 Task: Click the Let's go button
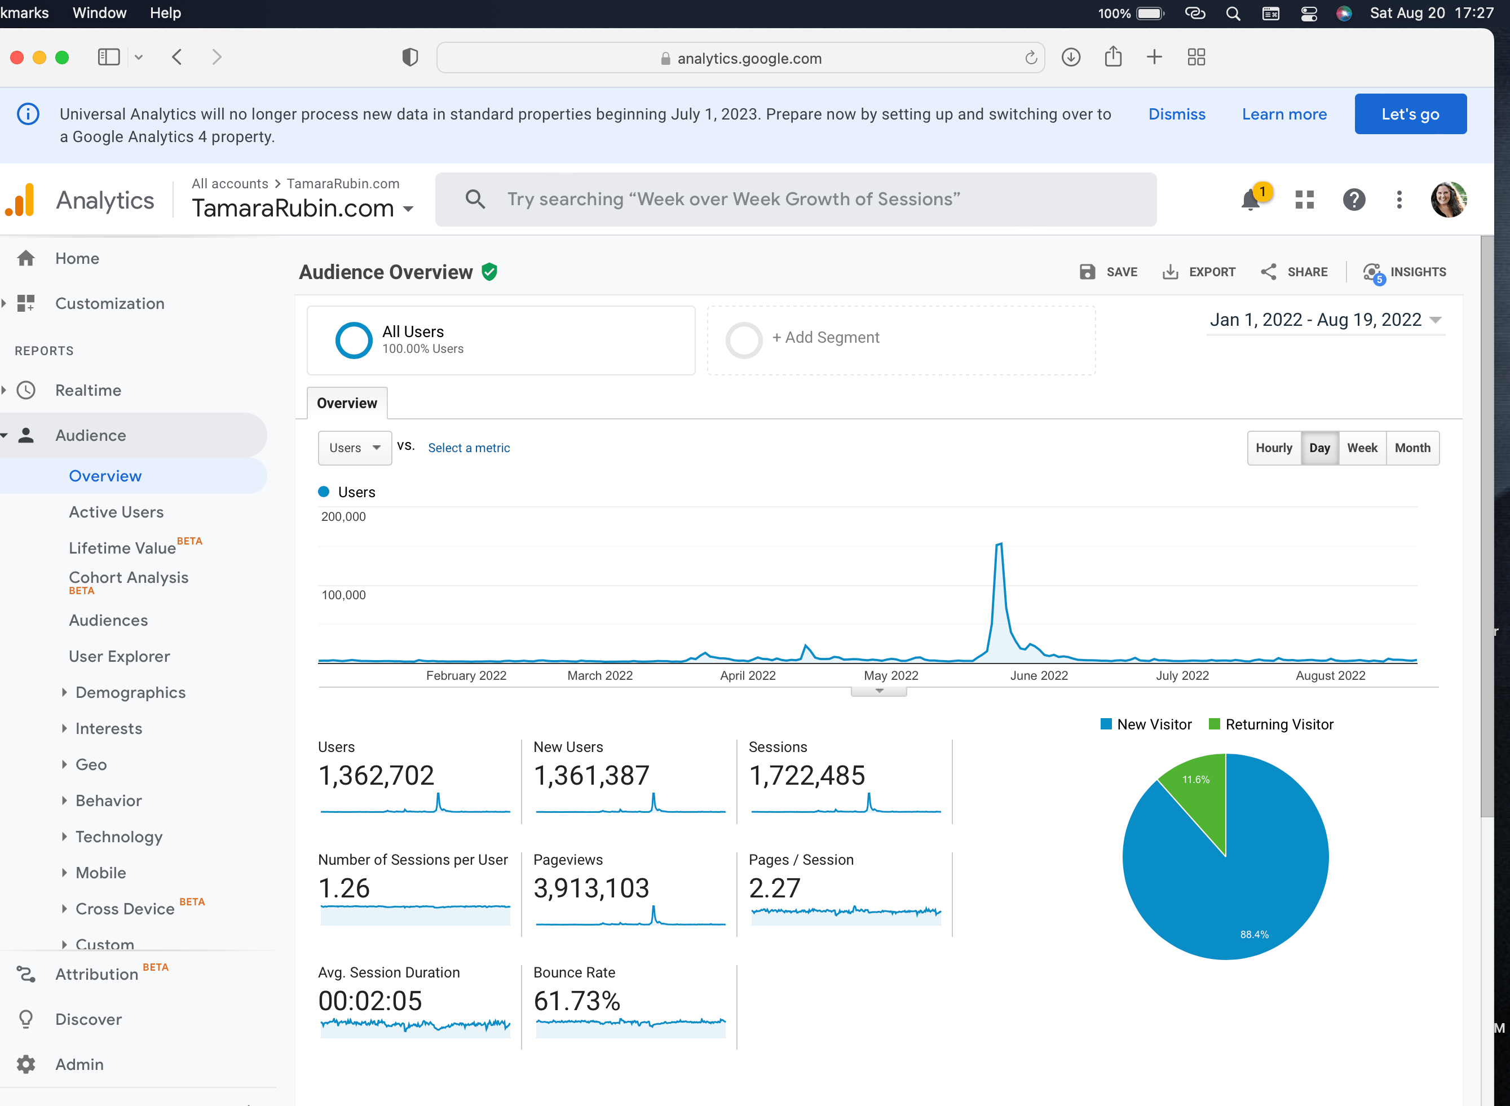pos(1410,114)
